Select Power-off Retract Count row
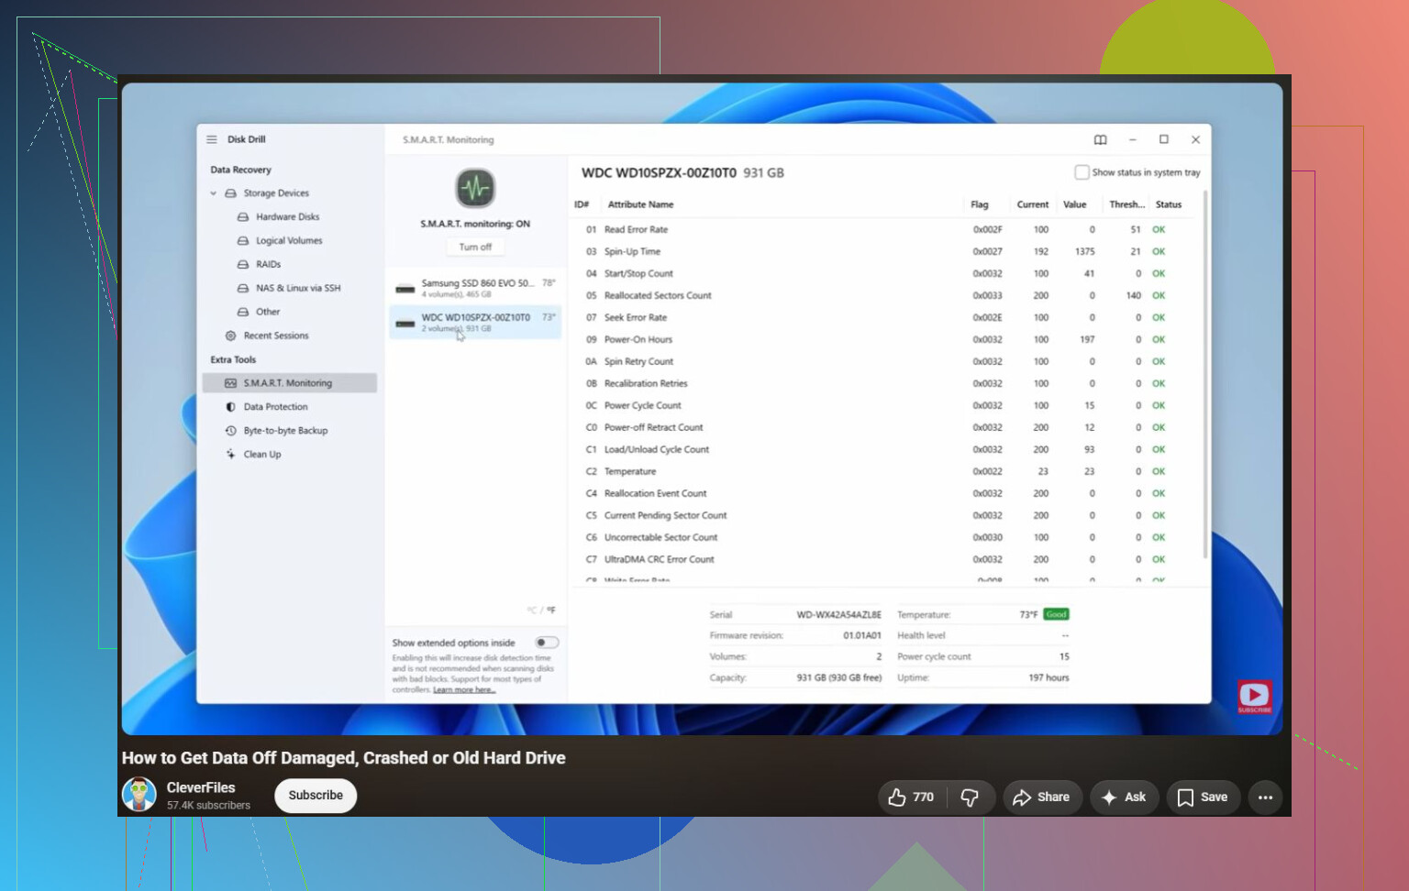Screen dimensions: 1409x891 point(884,428)
